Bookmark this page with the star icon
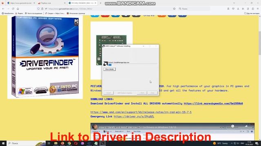Viewport: 261px width, 146px height. coord(174,9)
